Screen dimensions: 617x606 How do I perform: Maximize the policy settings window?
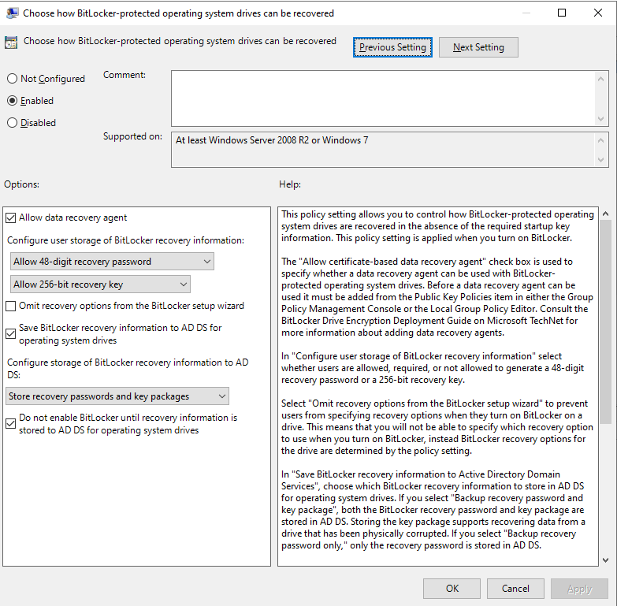(x=562, y=13)
